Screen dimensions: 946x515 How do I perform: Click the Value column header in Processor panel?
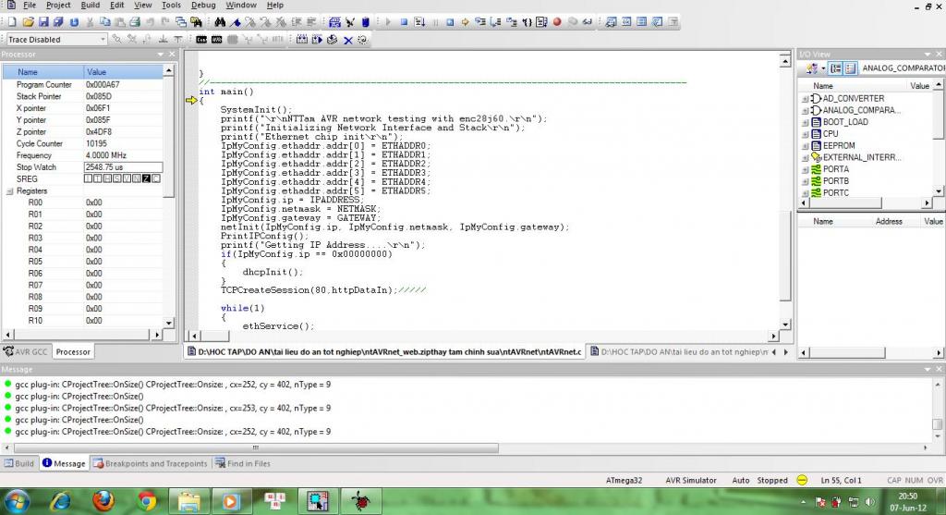pyautogui.click(x=123, y=72)
